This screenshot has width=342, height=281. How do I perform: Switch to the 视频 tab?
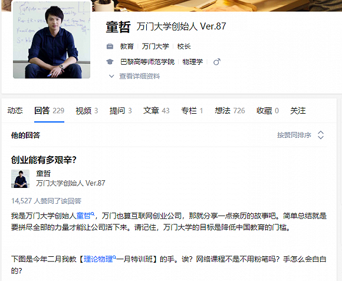point(87,111)
